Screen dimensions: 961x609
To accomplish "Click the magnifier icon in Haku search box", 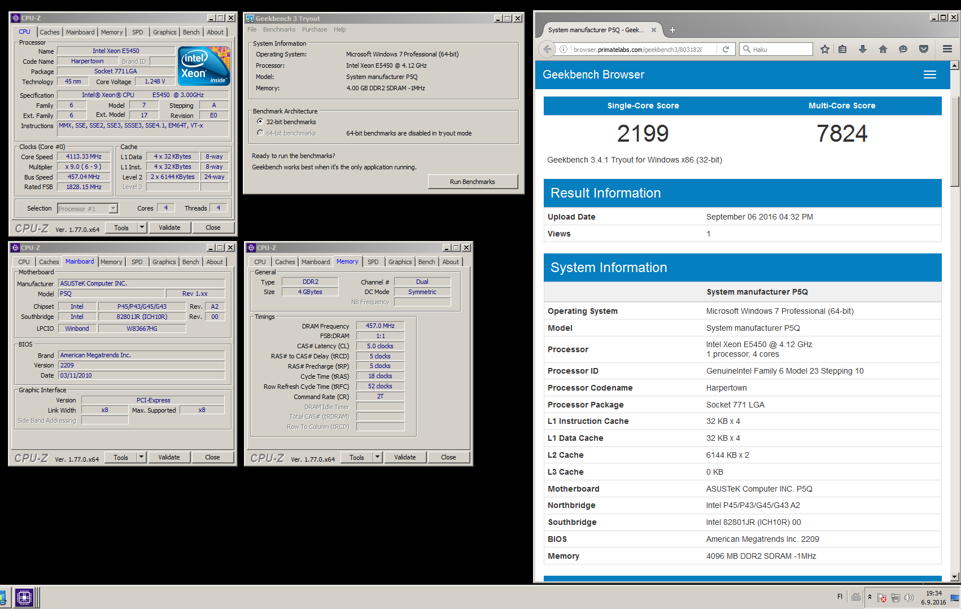I will tap(746, 49).
